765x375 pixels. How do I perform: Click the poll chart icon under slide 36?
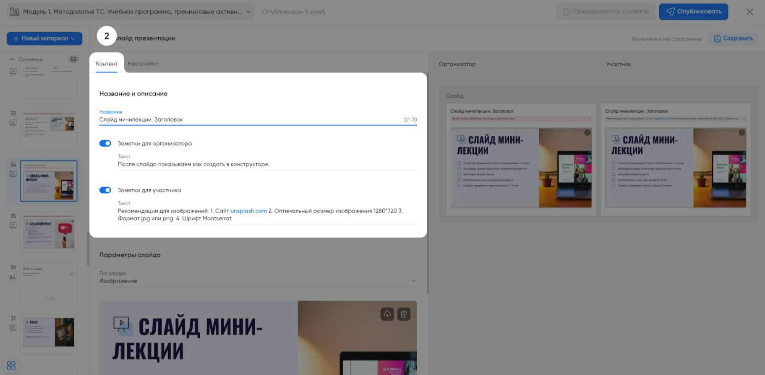click(13, 277)
